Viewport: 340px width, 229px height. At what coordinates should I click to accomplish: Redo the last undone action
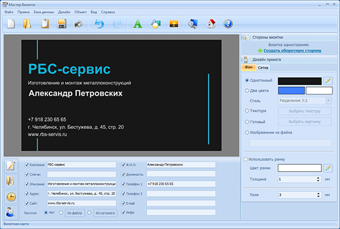(117, 24)
